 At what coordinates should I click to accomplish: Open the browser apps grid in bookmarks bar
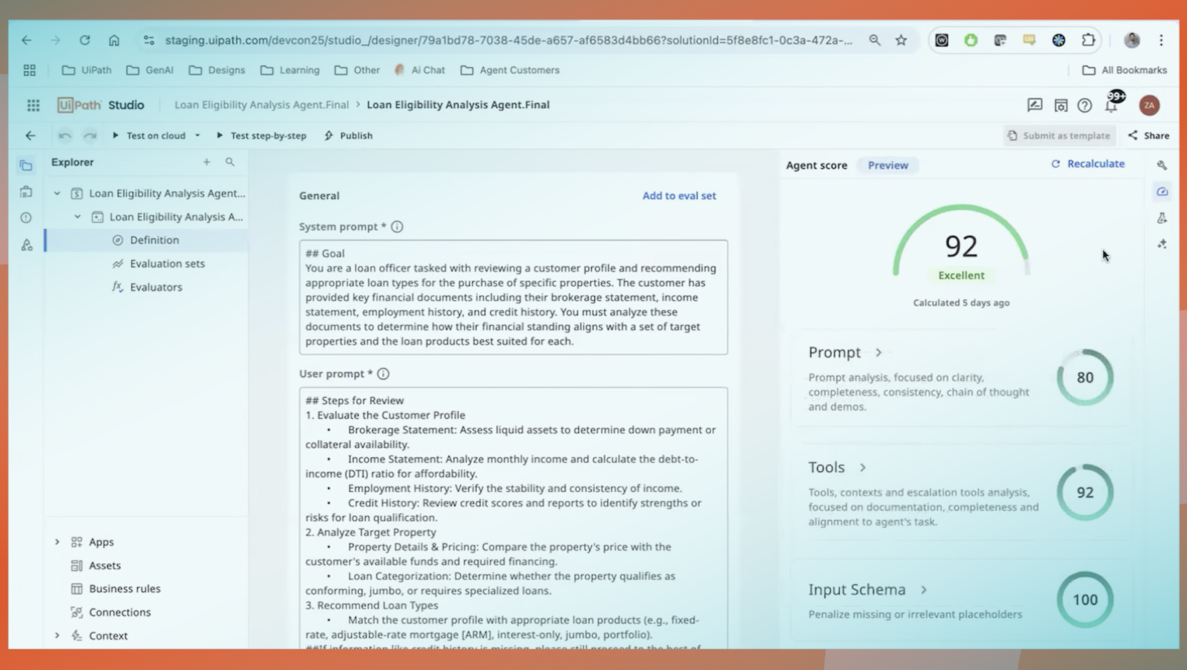(29, 70)
